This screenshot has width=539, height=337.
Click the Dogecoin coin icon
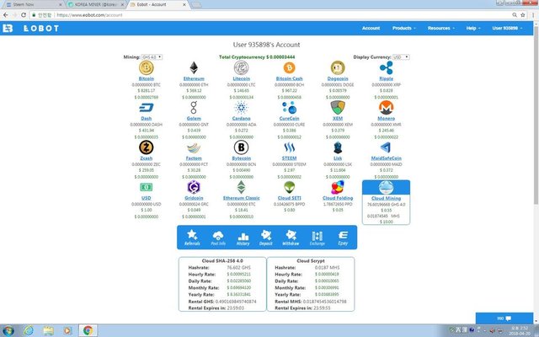[338, 67]
